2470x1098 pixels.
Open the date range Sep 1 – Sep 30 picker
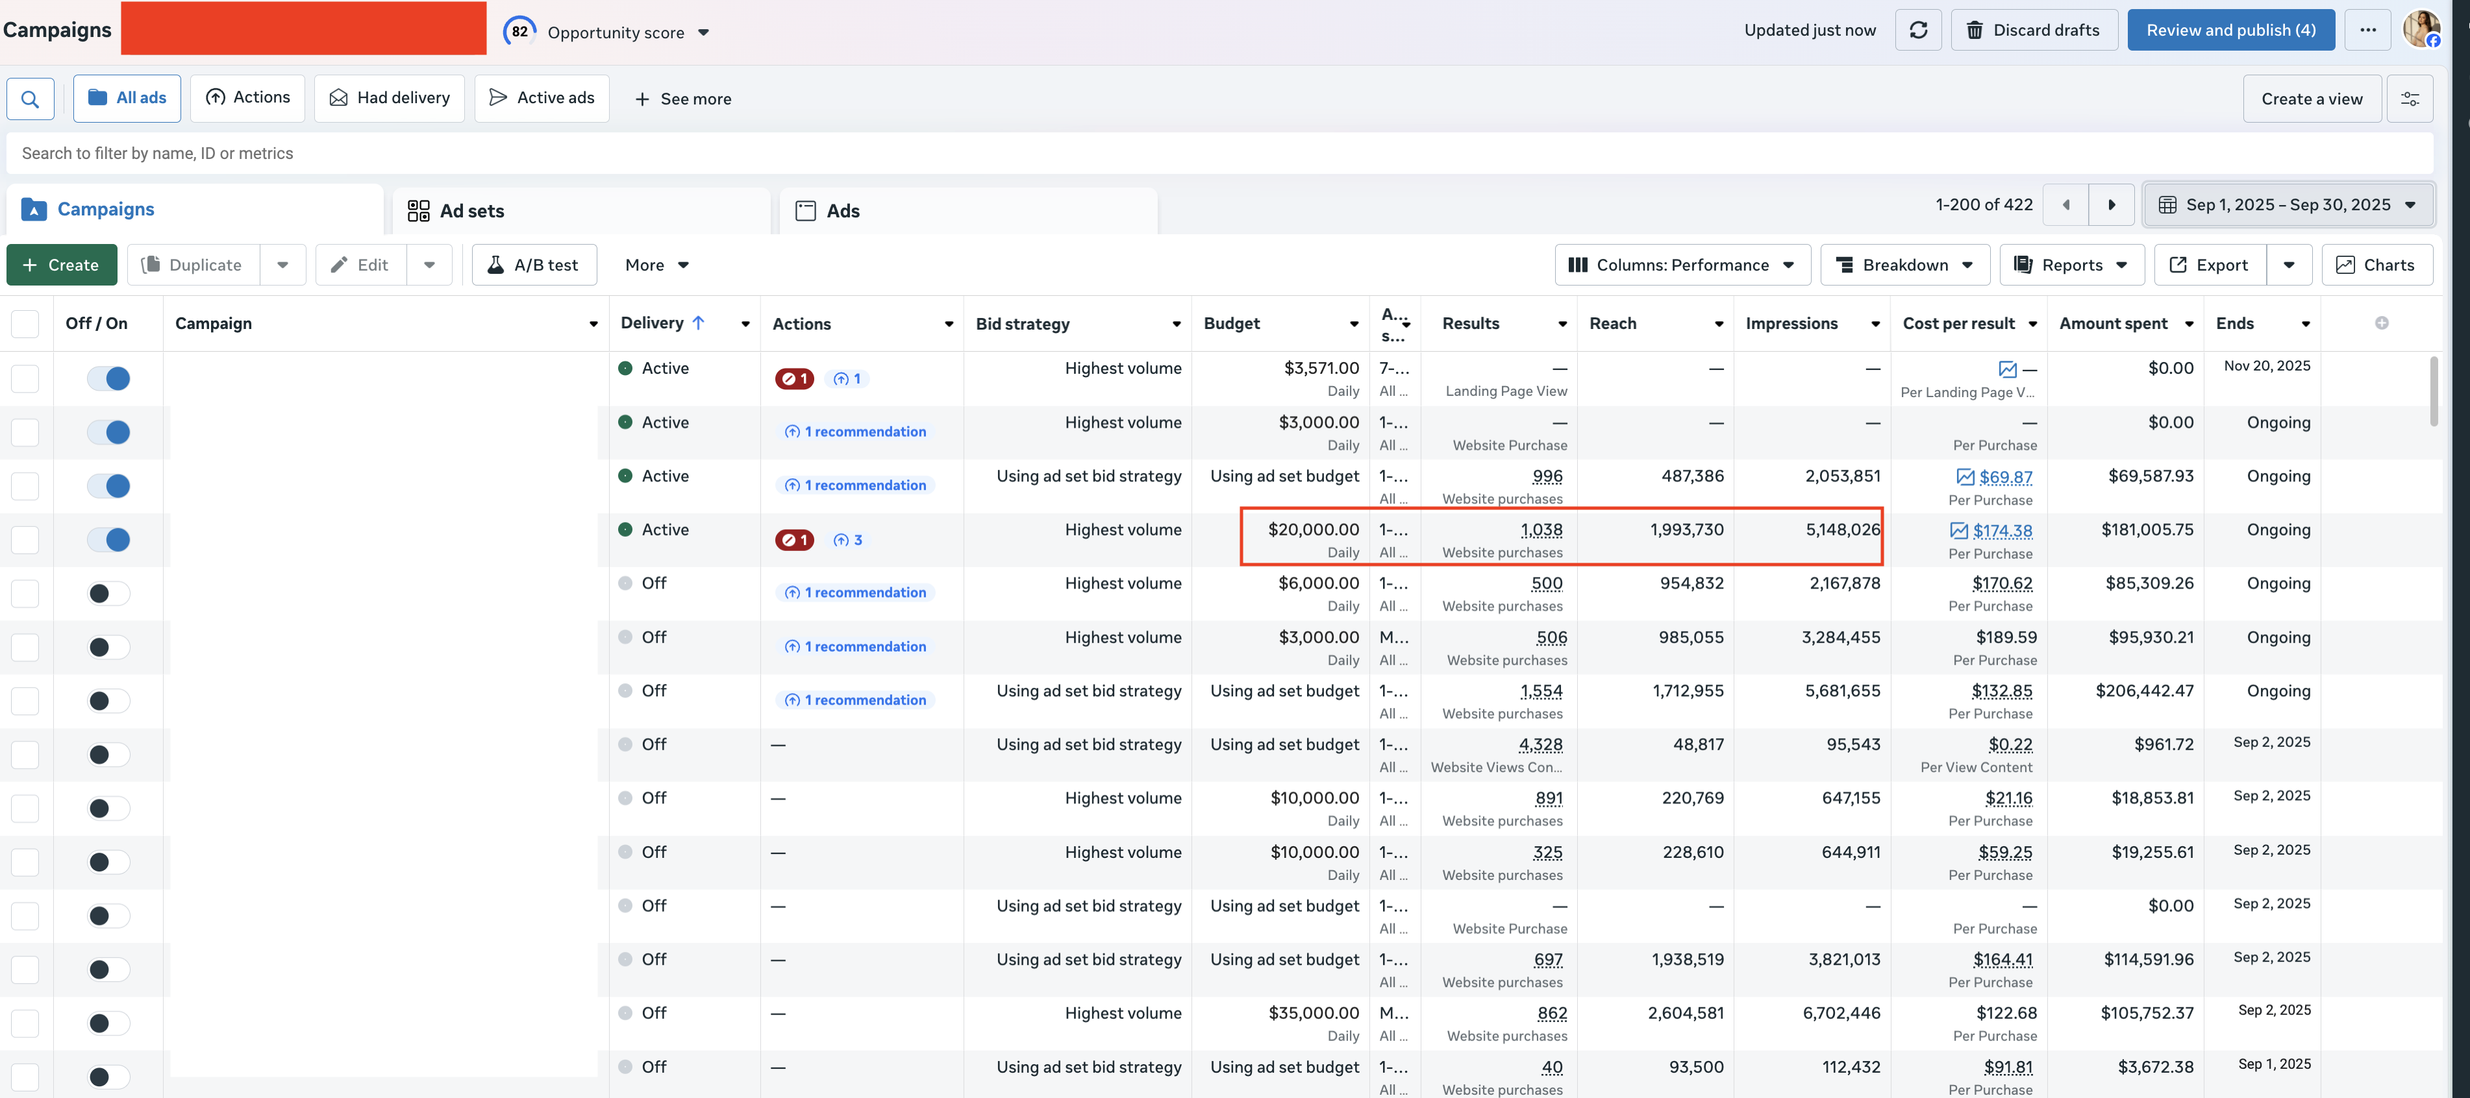click(x=2288, y=205)
